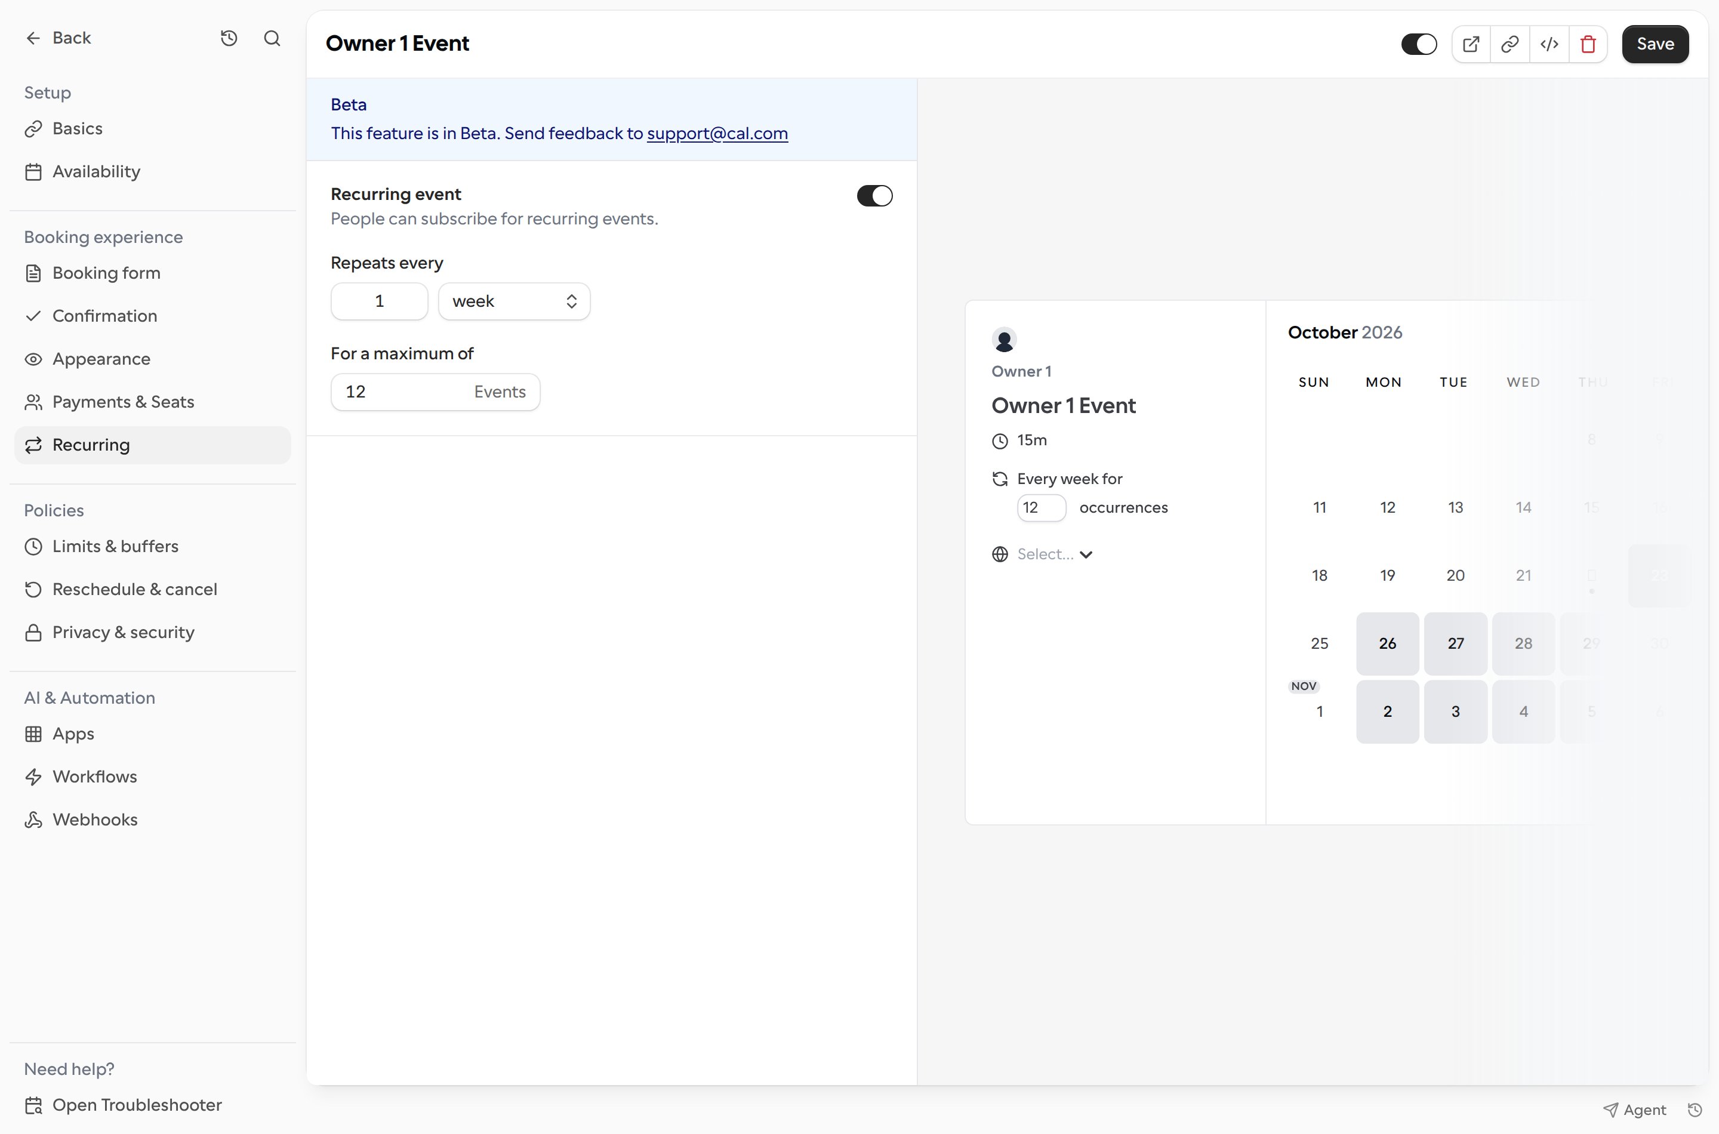Image resolution: width=1719 pixels, height=1134 pixels.
Task: Open Webhooks settings
Action: point(153,820)
